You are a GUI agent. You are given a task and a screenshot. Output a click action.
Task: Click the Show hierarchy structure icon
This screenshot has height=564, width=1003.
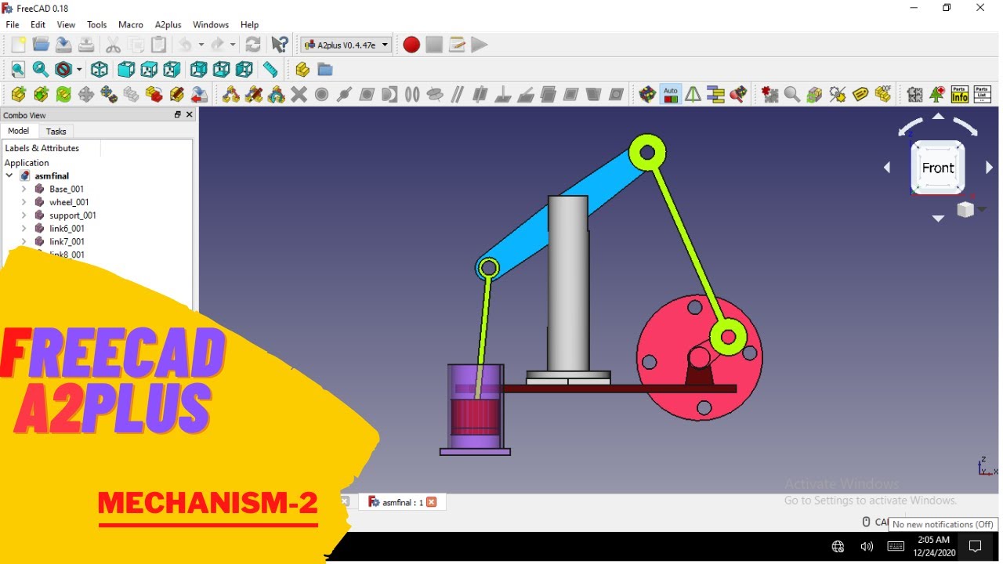(x=715, y=95)
